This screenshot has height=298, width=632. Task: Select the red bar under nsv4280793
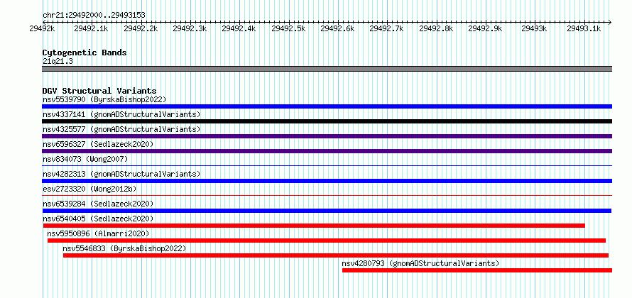coord(477,270)
